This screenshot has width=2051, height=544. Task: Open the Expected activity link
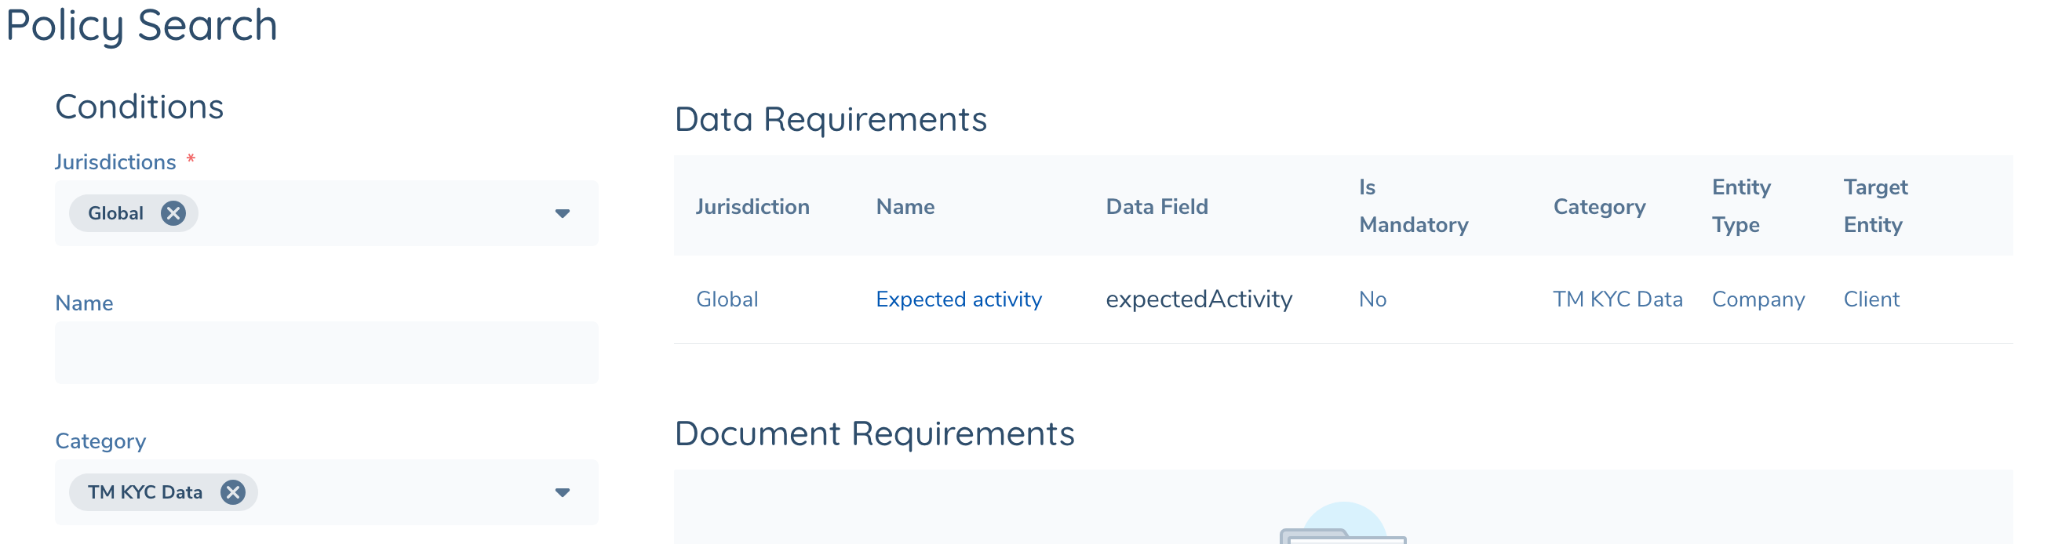coord(959,299)
